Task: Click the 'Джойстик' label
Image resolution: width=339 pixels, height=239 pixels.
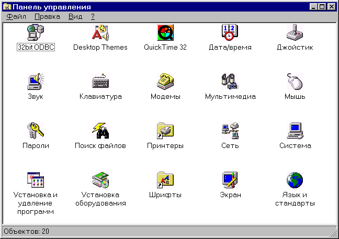Action: point(295,47)
